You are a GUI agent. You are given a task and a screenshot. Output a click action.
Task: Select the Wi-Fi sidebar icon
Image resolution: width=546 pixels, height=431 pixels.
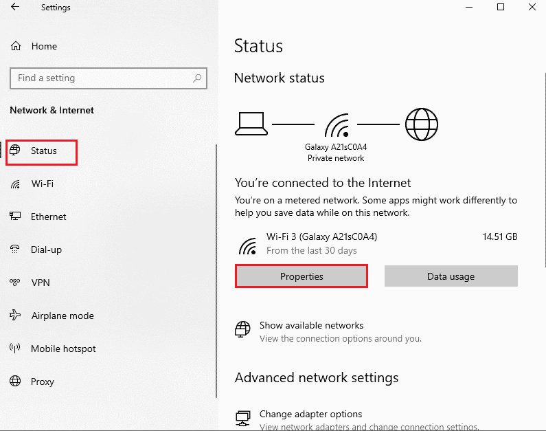click(15, 184)
